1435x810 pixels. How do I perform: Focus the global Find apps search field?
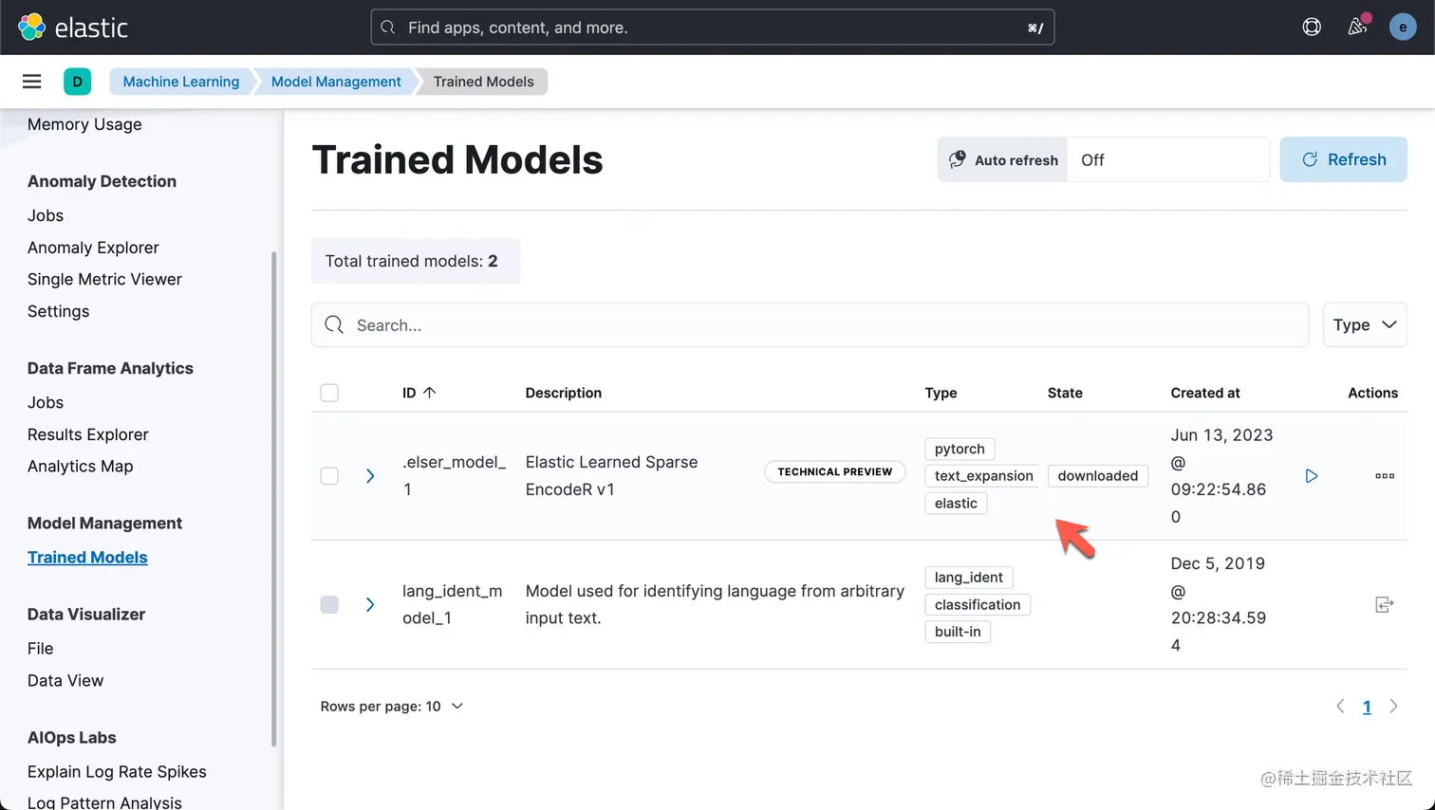pos(713,28)
